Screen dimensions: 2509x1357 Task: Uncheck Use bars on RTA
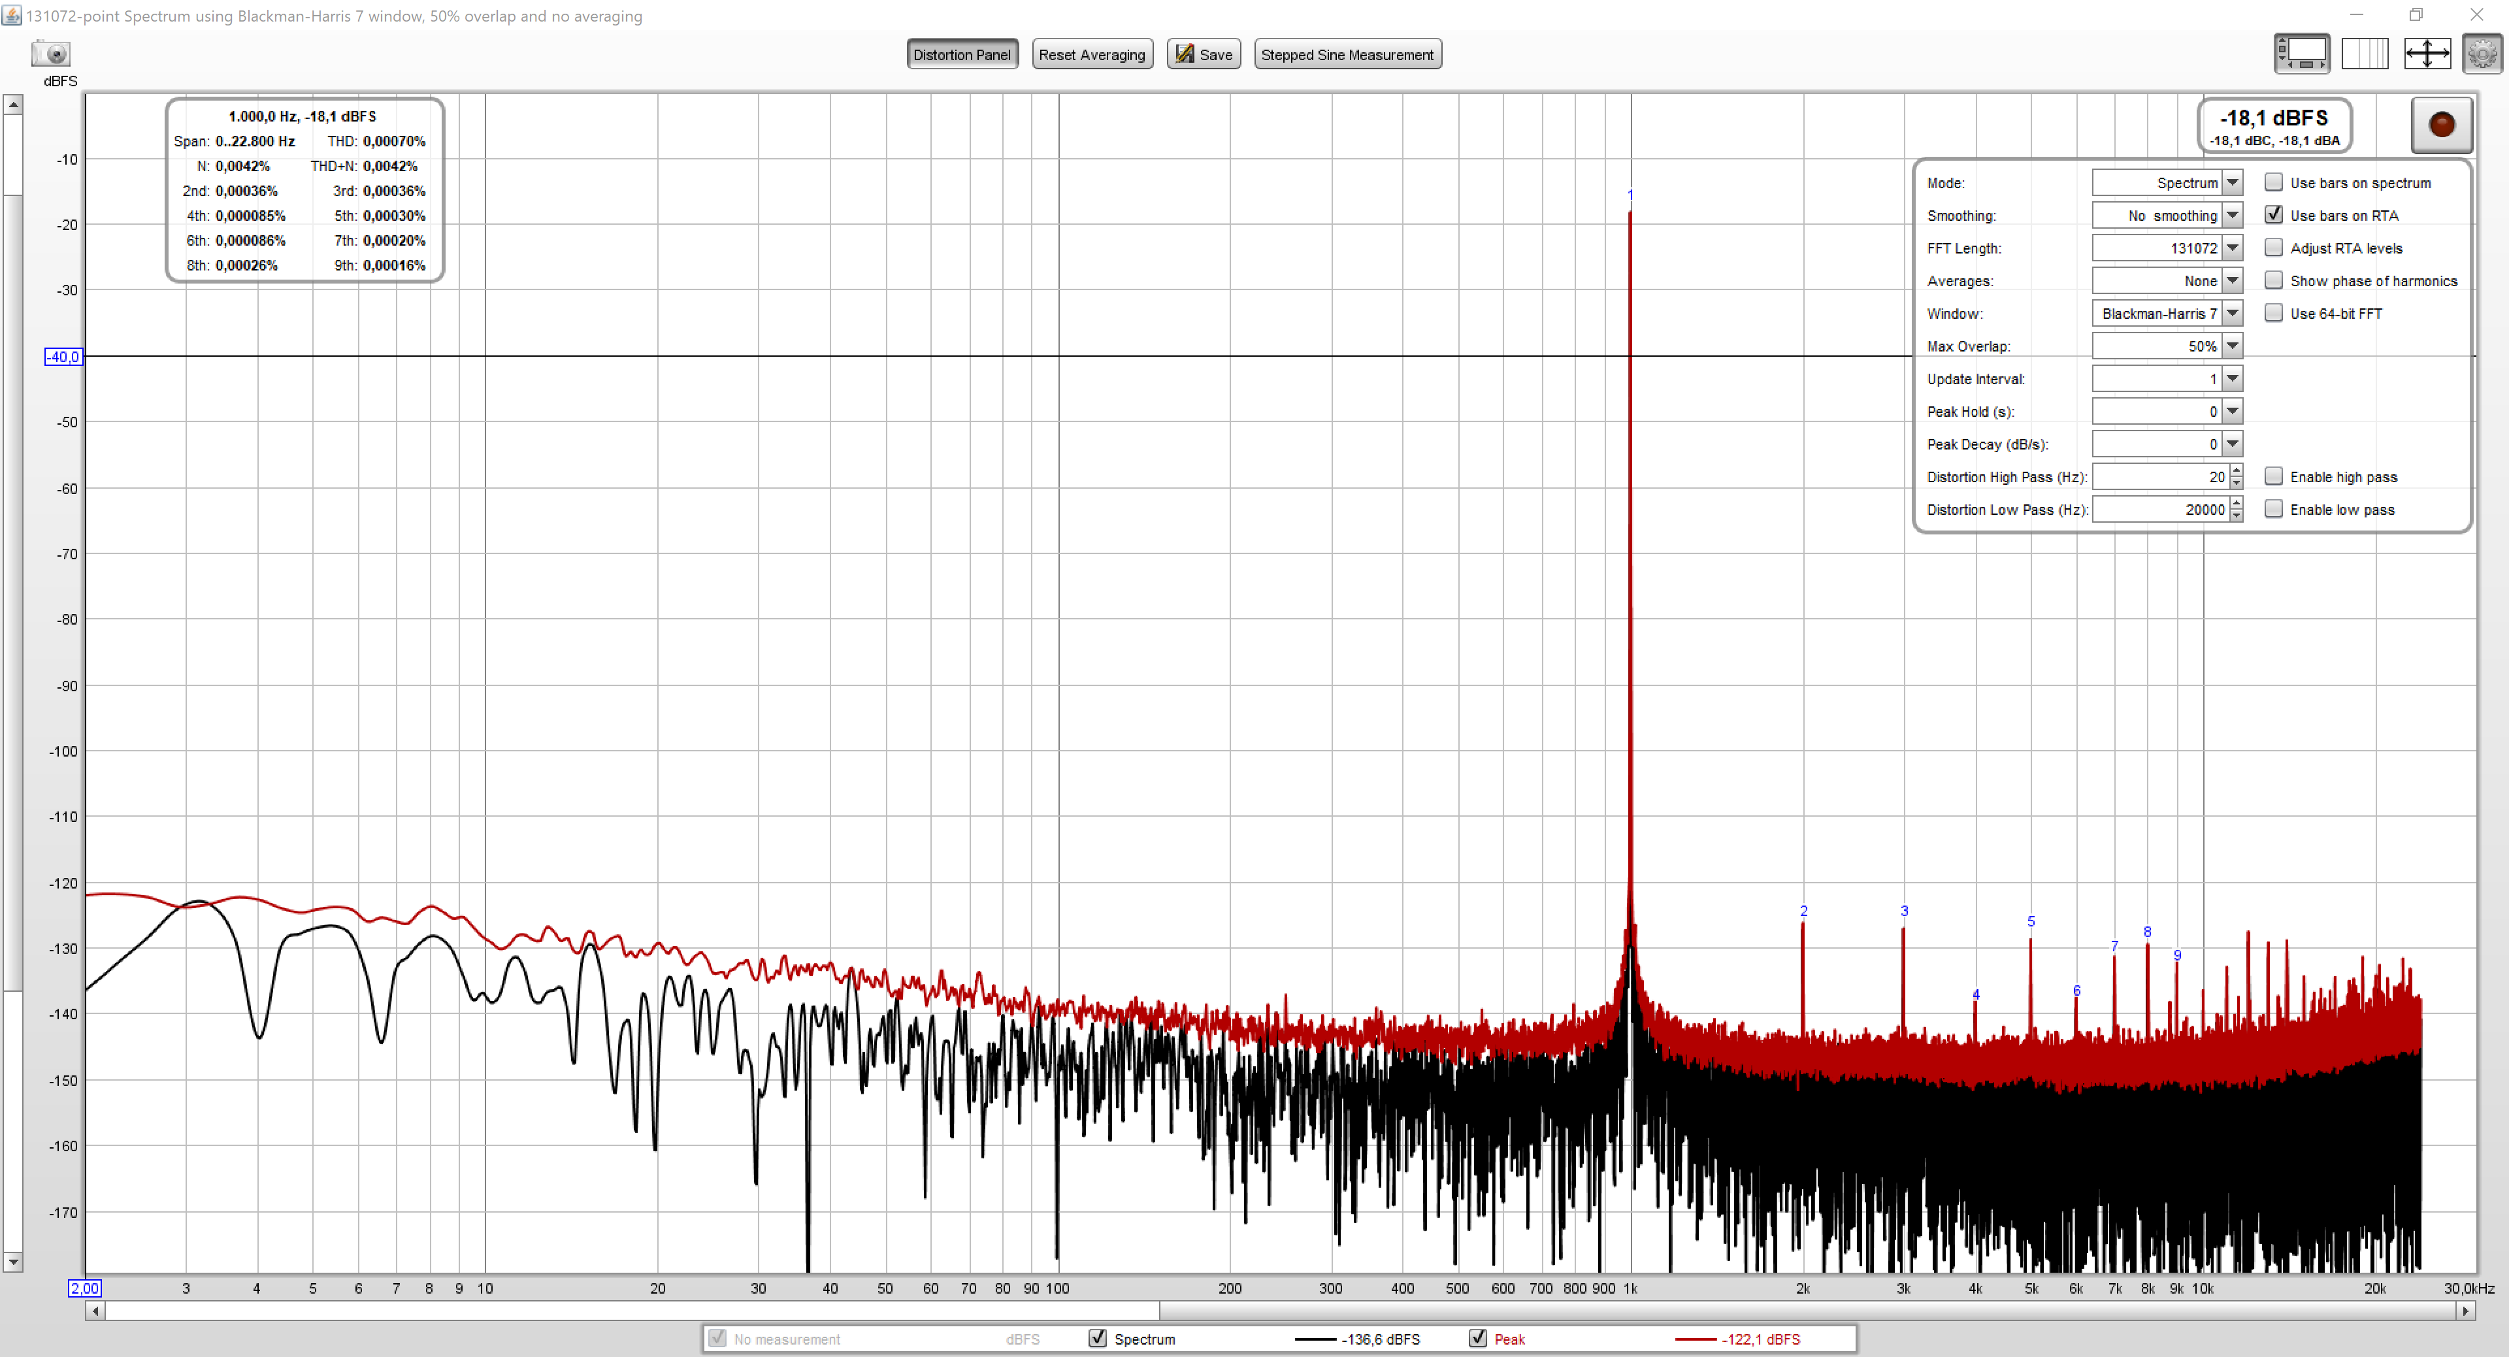point(2273,214)
